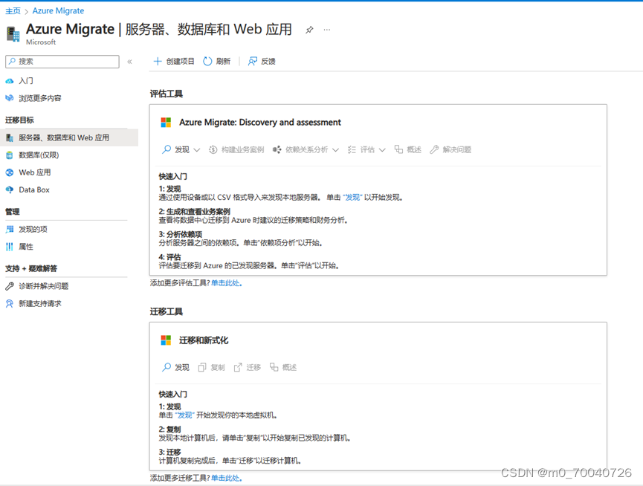Image resolution: width=643 pixels, height=486 pixels.
Task: Expand the 发现 dropdown in assessment card
Action: tap(197, 150)
